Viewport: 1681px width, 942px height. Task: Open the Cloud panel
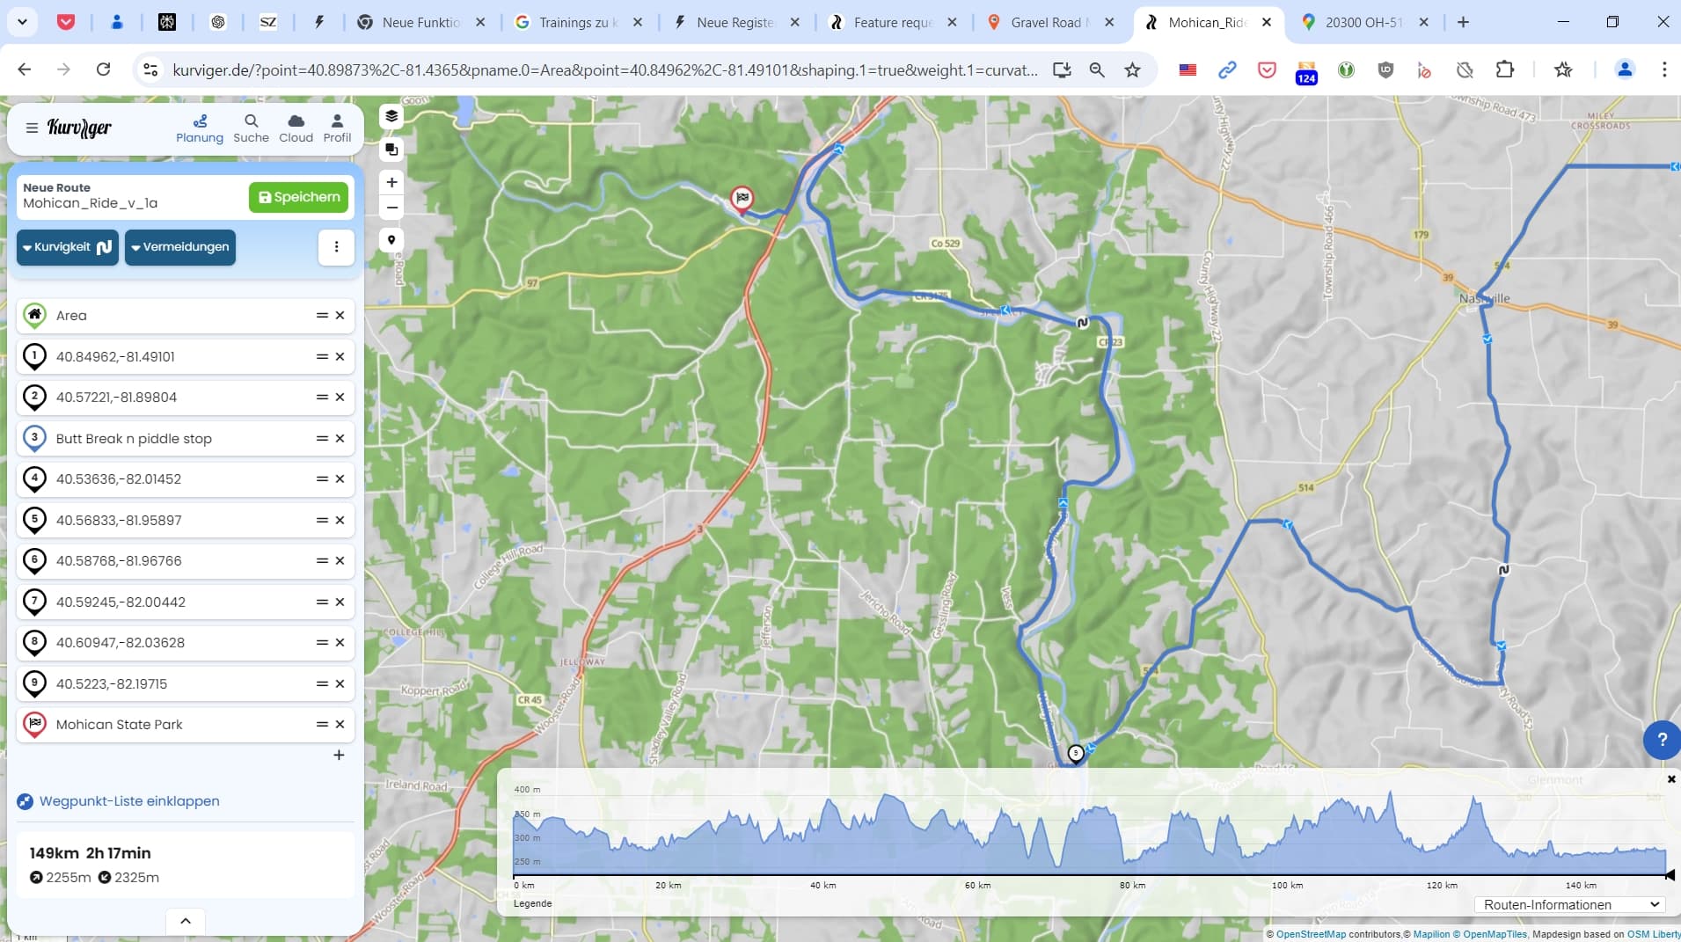[296, 128]
